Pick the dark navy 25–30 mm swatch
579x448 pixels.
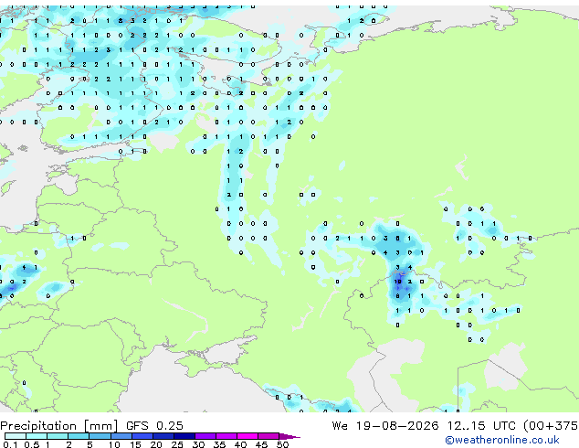click(x=184, y=436)
